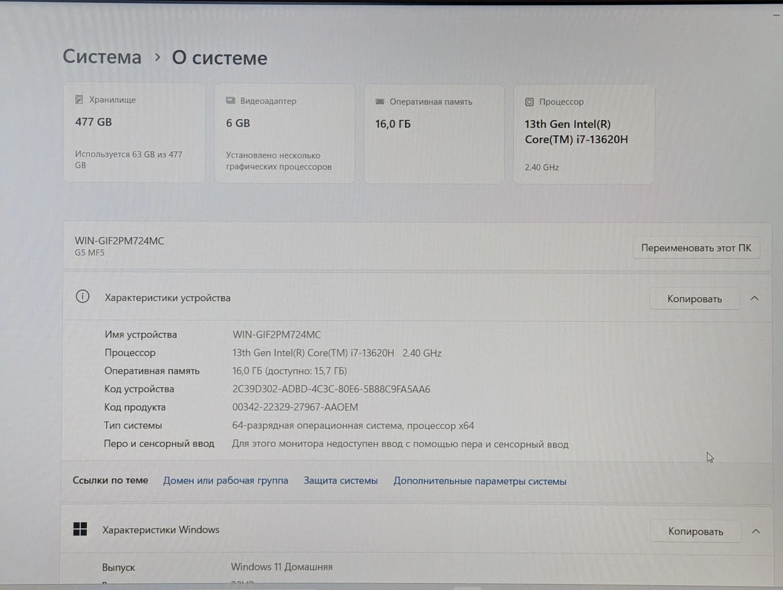Collapse the Характеристики Windows section chevron

pyautogui.click(x=755, y=531)
